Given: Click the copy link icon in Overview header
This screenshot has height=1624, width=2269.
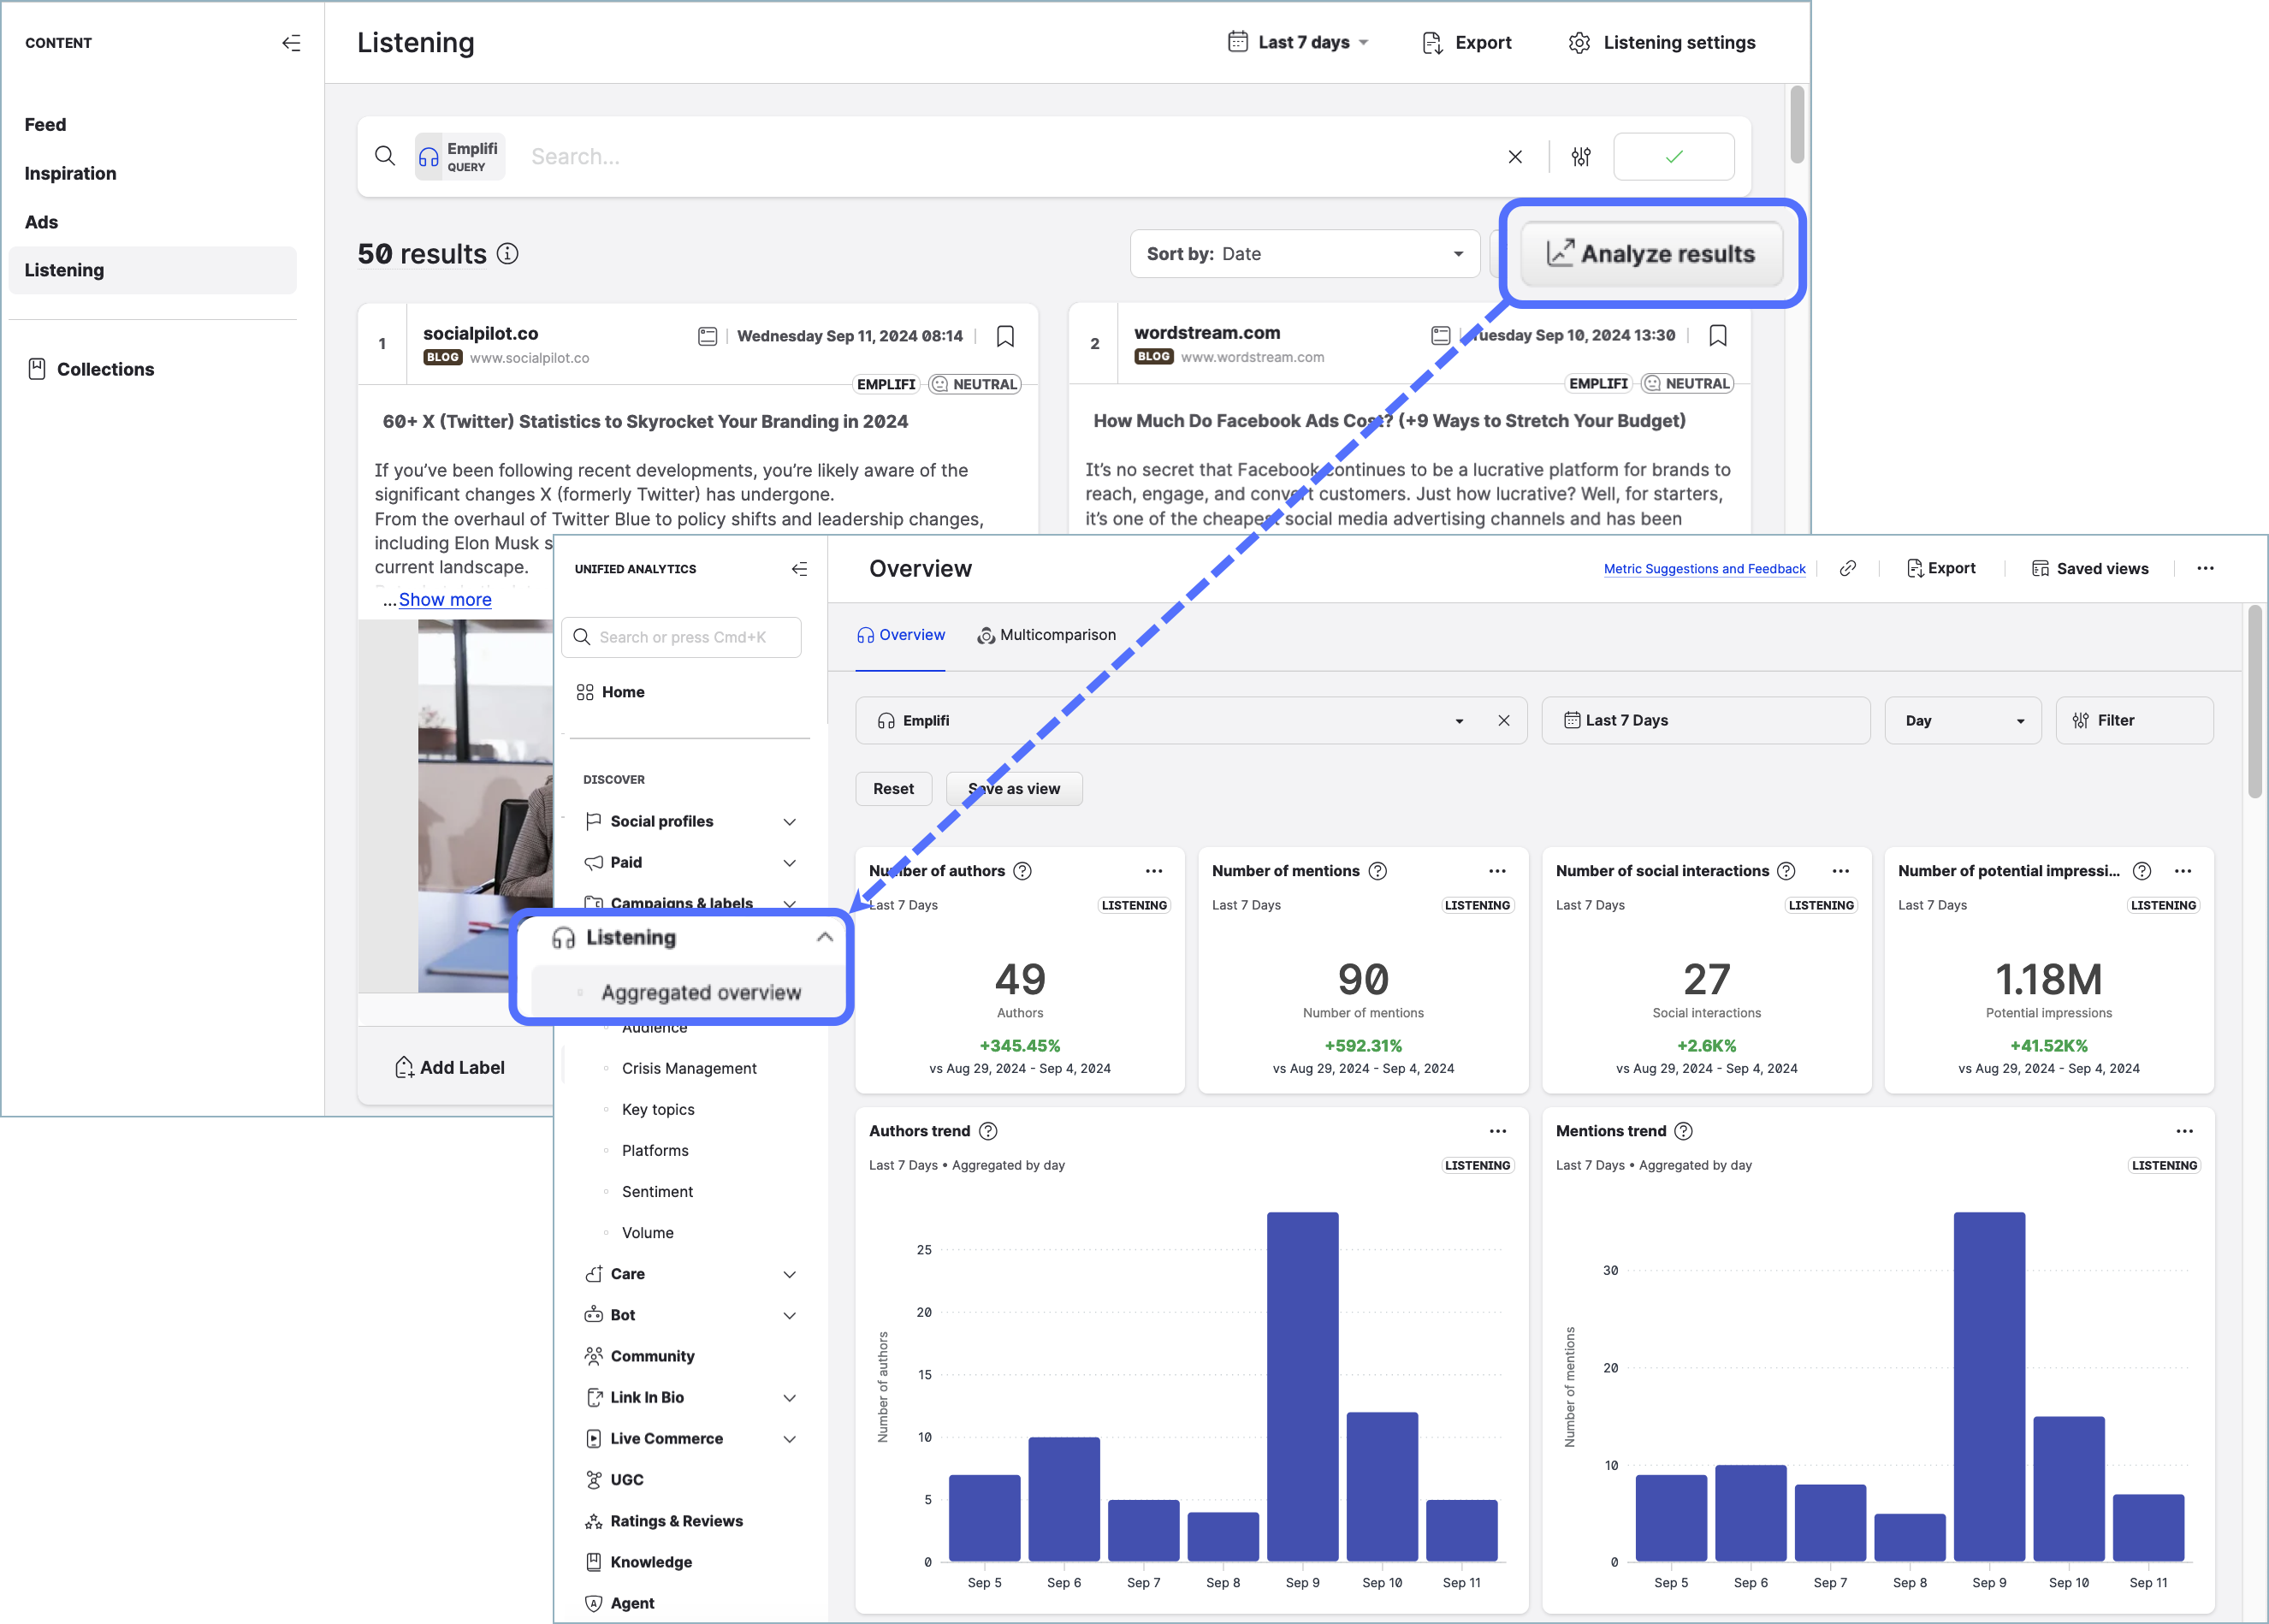Looking at the screenshot, I should (x=1847, y=568).
